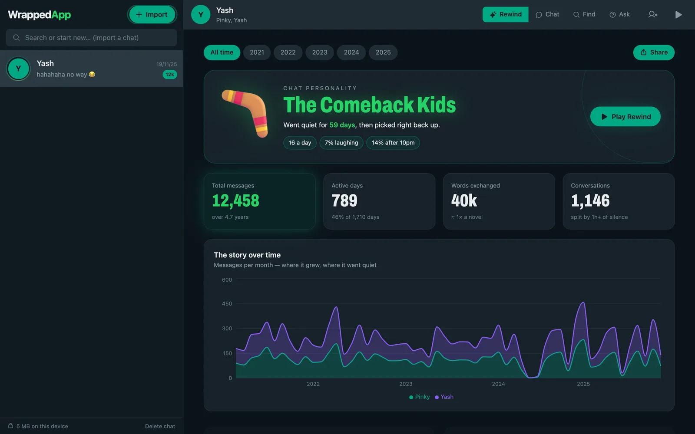695x434 pixels.
Task: Select the All time filter
Action: click(x=222, y=53)
